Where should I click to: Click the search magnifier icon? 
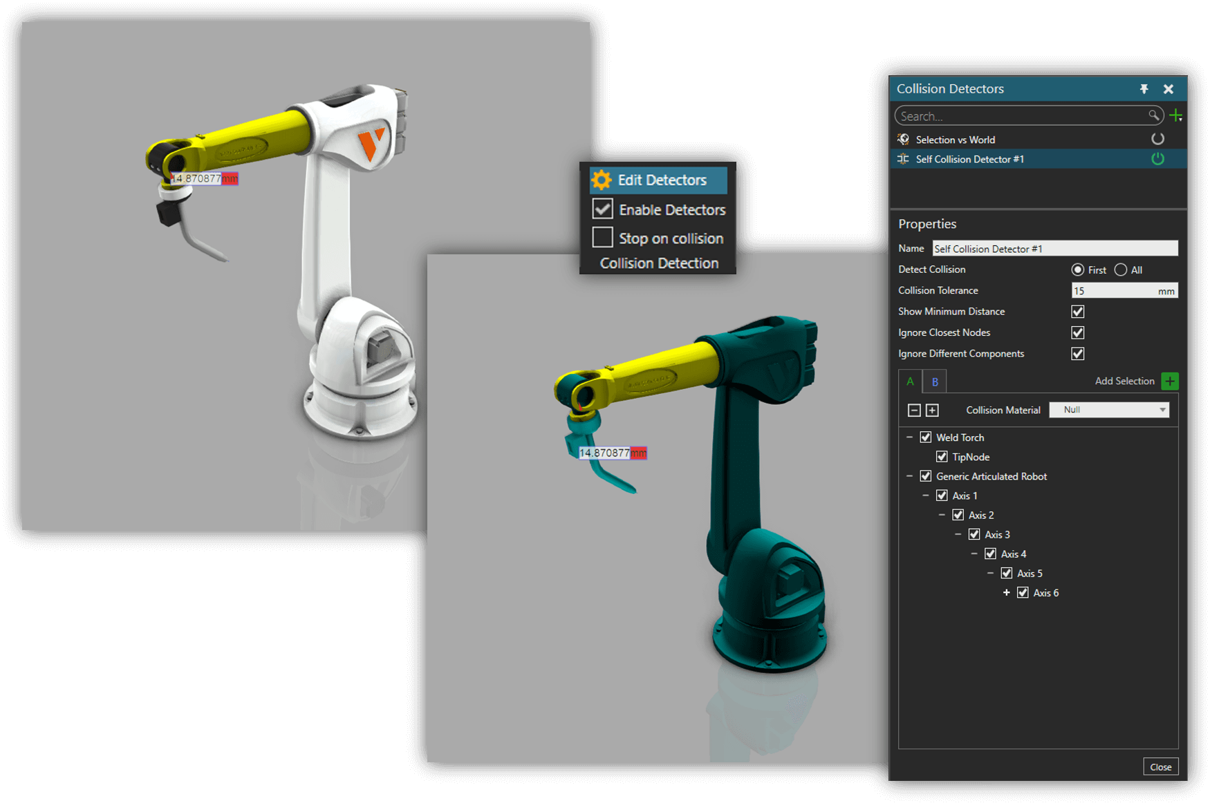click(1153, 115)
